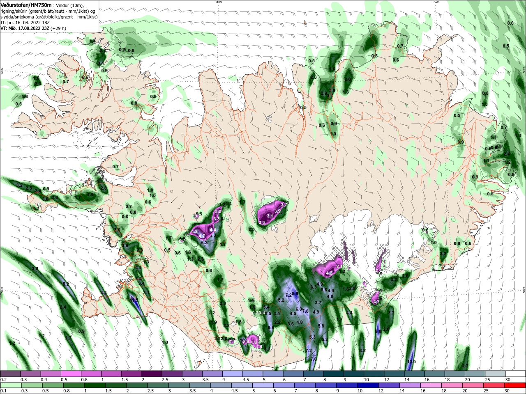Click the dark teal snow swatch labeled 8
Screen dimensions: 526x394
tap(334, 374)
